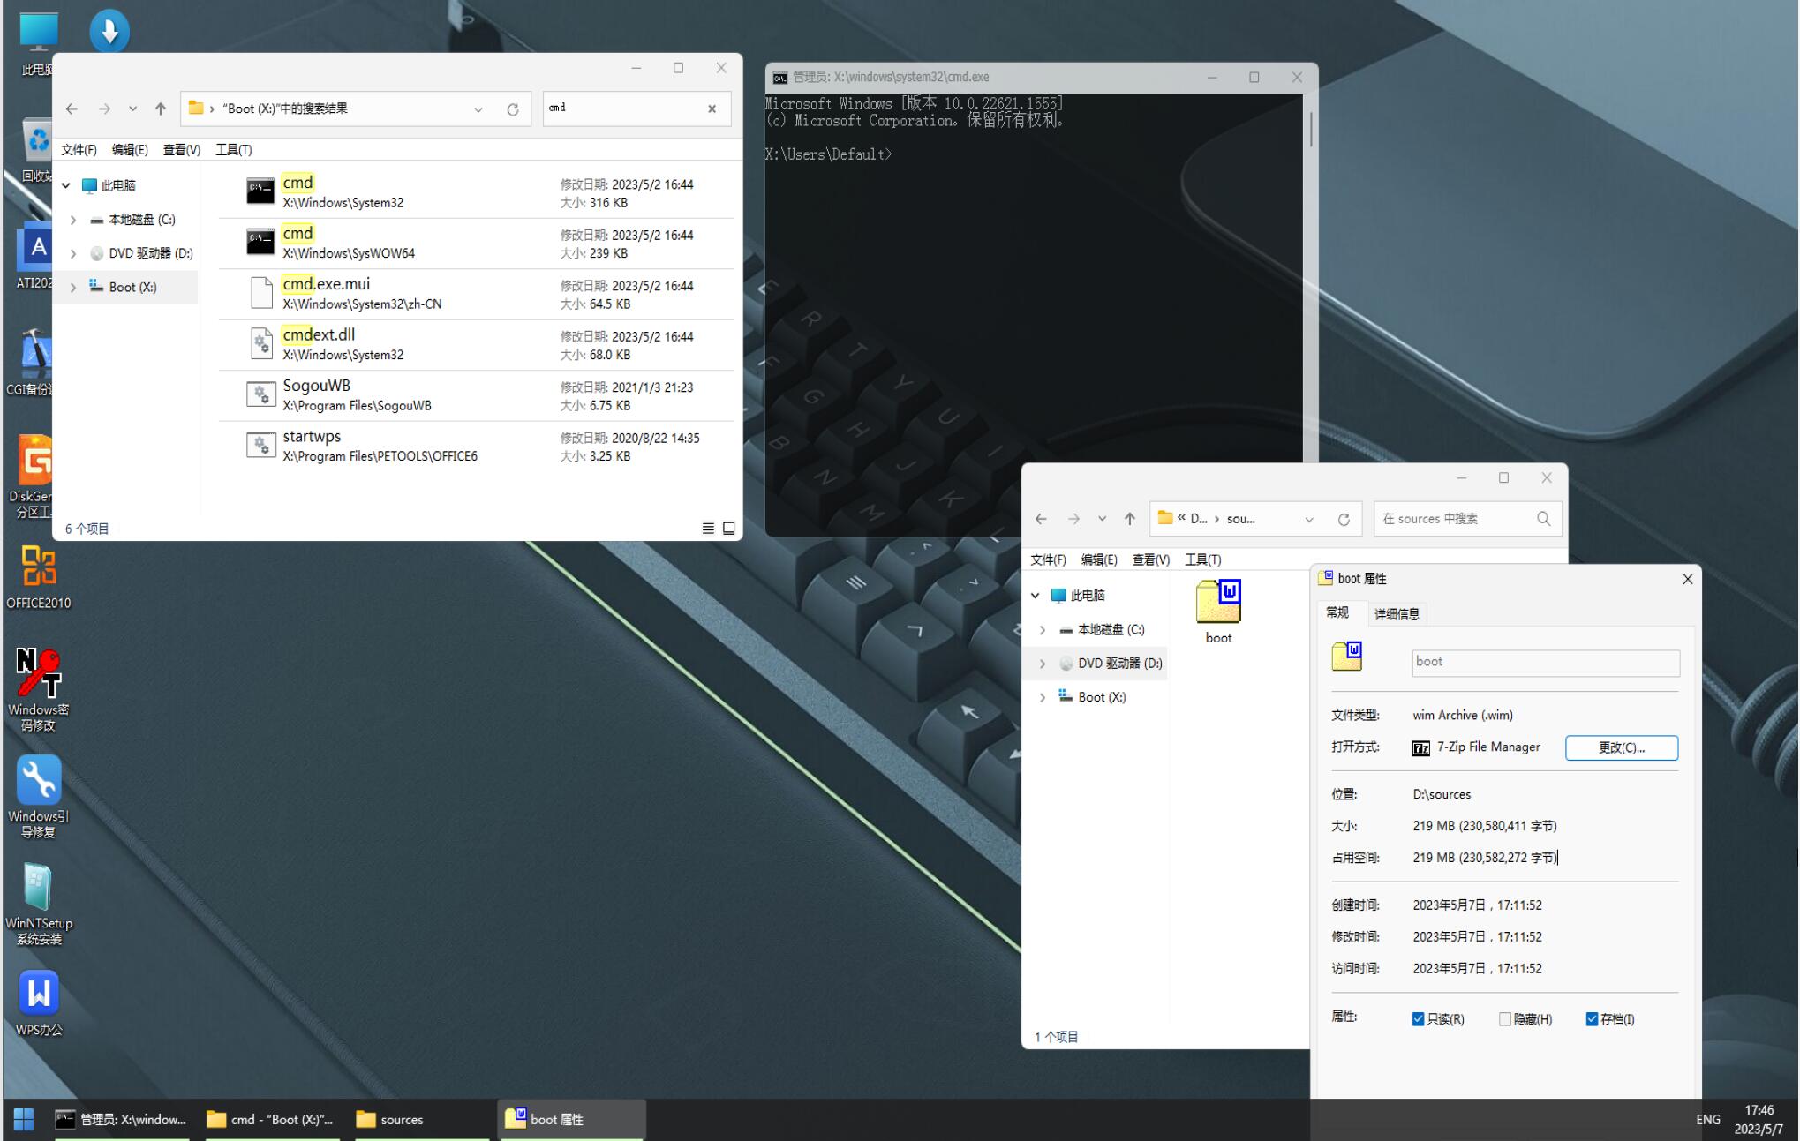1800x1141 pixels.
Task: Switch to sources taskbar item
Action: coord(421,1119)
